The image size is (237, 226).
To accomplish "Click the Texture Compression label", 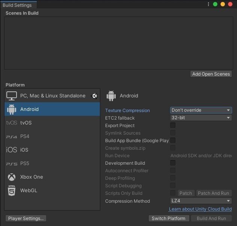I will [x=127, y=111].
